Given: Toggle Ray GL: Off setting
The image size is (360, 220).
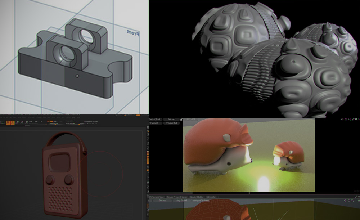Looking at the screenshot, I should click(x=181, y=201).
